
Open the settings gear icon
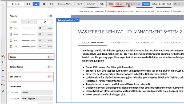(x=44, y=4)
